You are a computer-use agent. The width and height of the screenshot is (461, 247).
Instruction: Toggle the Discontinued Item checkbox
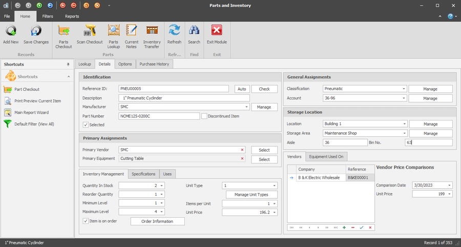point(204,116)
